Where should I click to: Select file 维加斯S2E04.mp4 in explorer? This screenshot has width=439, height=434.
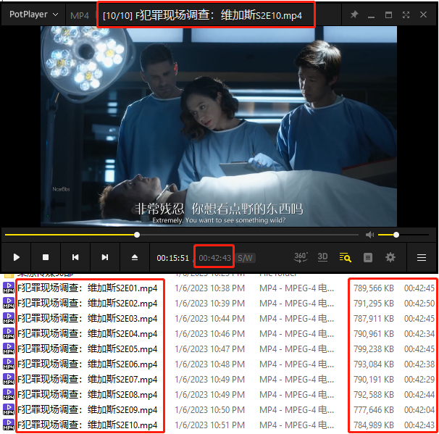coord(88,334)
